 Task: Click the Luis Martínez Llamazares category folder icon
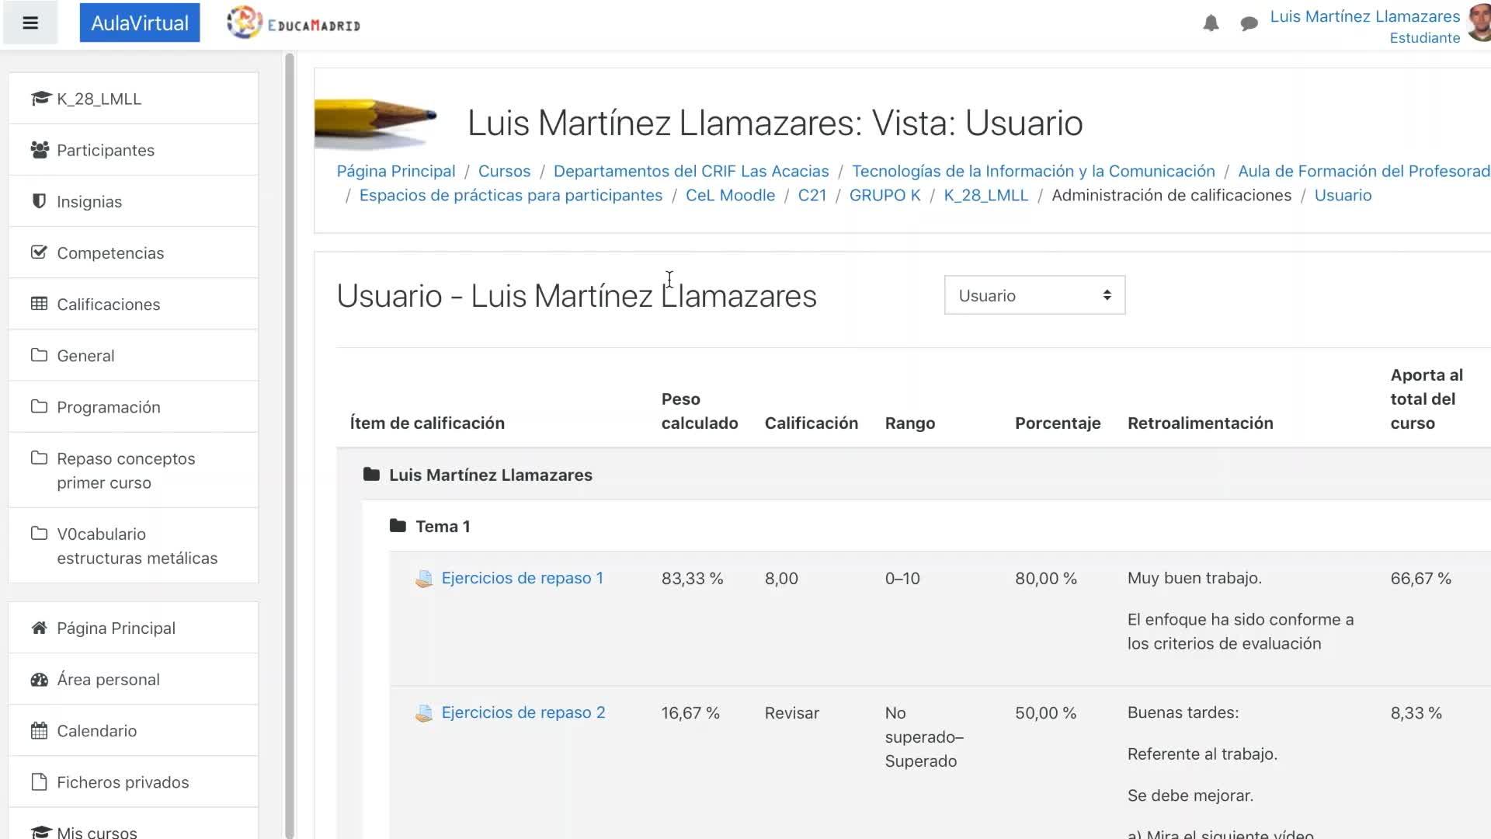point(371,475)
